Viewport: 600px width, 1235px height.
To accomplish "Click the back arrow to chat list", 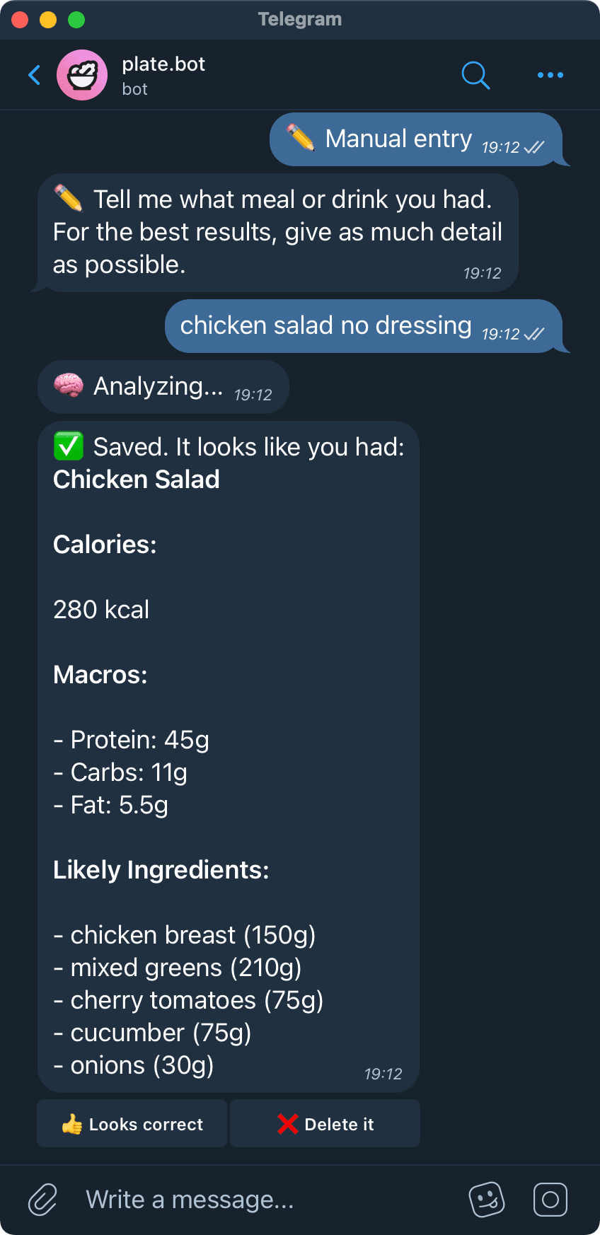I will 34,75.
